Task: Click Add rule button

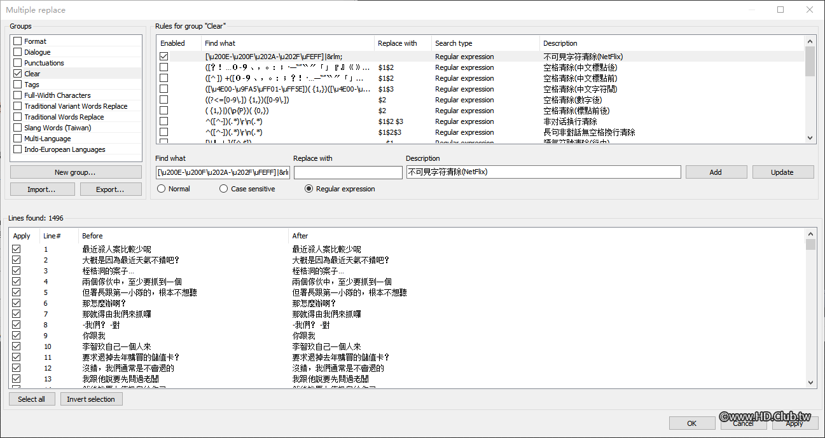Action: 716,172
